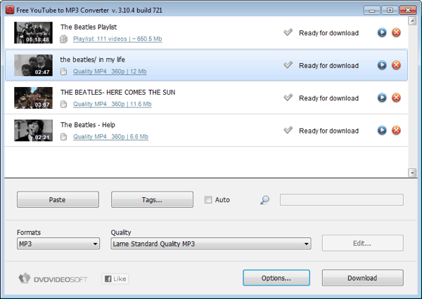The image size is (422, 299).
Task: Remove The Beatles Playlist from list
Action: pos(396,33)
